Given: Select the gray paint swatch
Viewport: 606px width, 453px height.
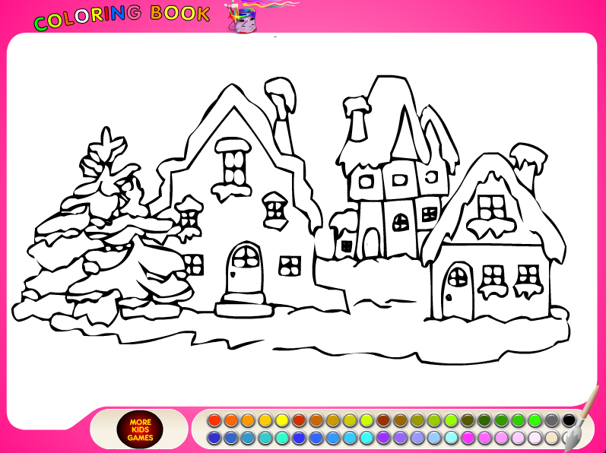Looking at the screenshot, I should (x=552, y=420).
